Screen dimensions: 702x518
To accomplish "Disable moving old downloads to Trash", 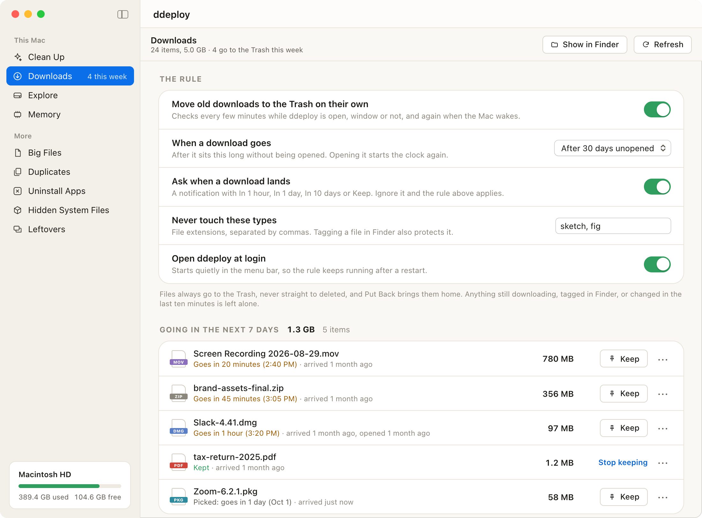I will [x=657, y=110].
